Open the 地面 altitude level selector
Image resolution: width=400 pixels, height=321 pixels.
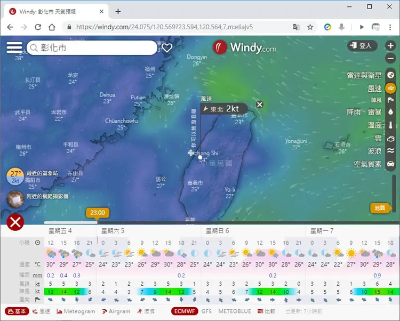380,208
